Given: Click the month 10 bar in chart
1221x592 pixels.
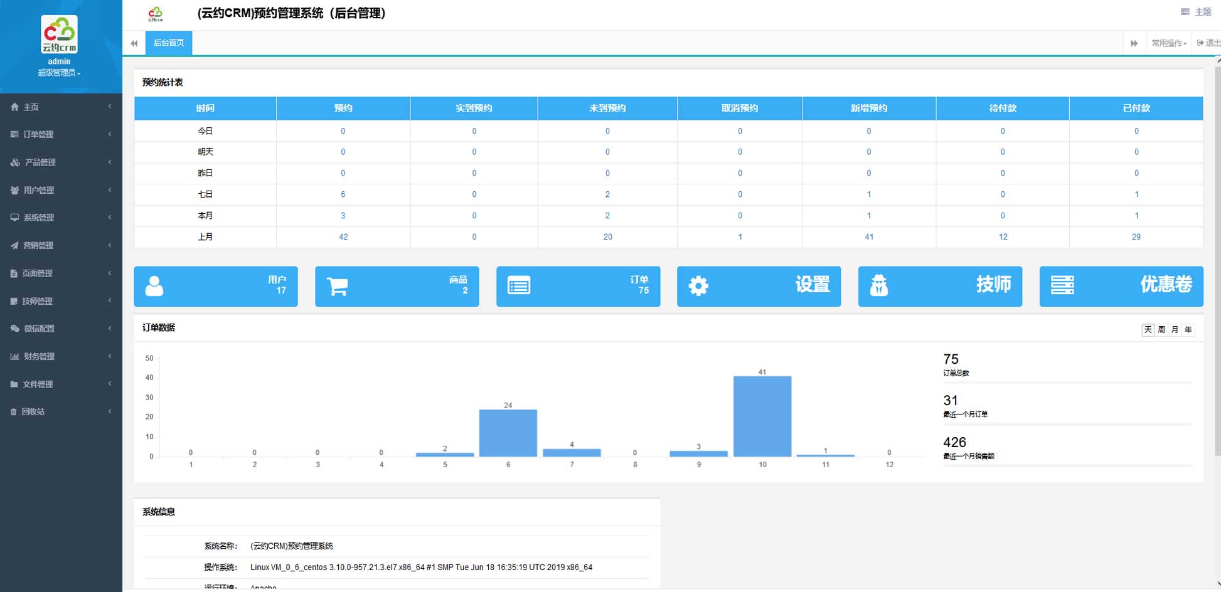Looking at the screenshot, I should (762, 416).
